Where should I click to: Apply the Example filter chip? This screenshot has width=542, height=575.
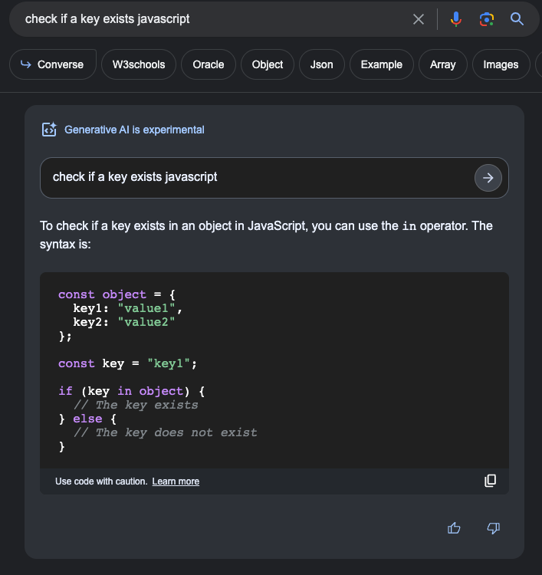(x=381, y=64)
